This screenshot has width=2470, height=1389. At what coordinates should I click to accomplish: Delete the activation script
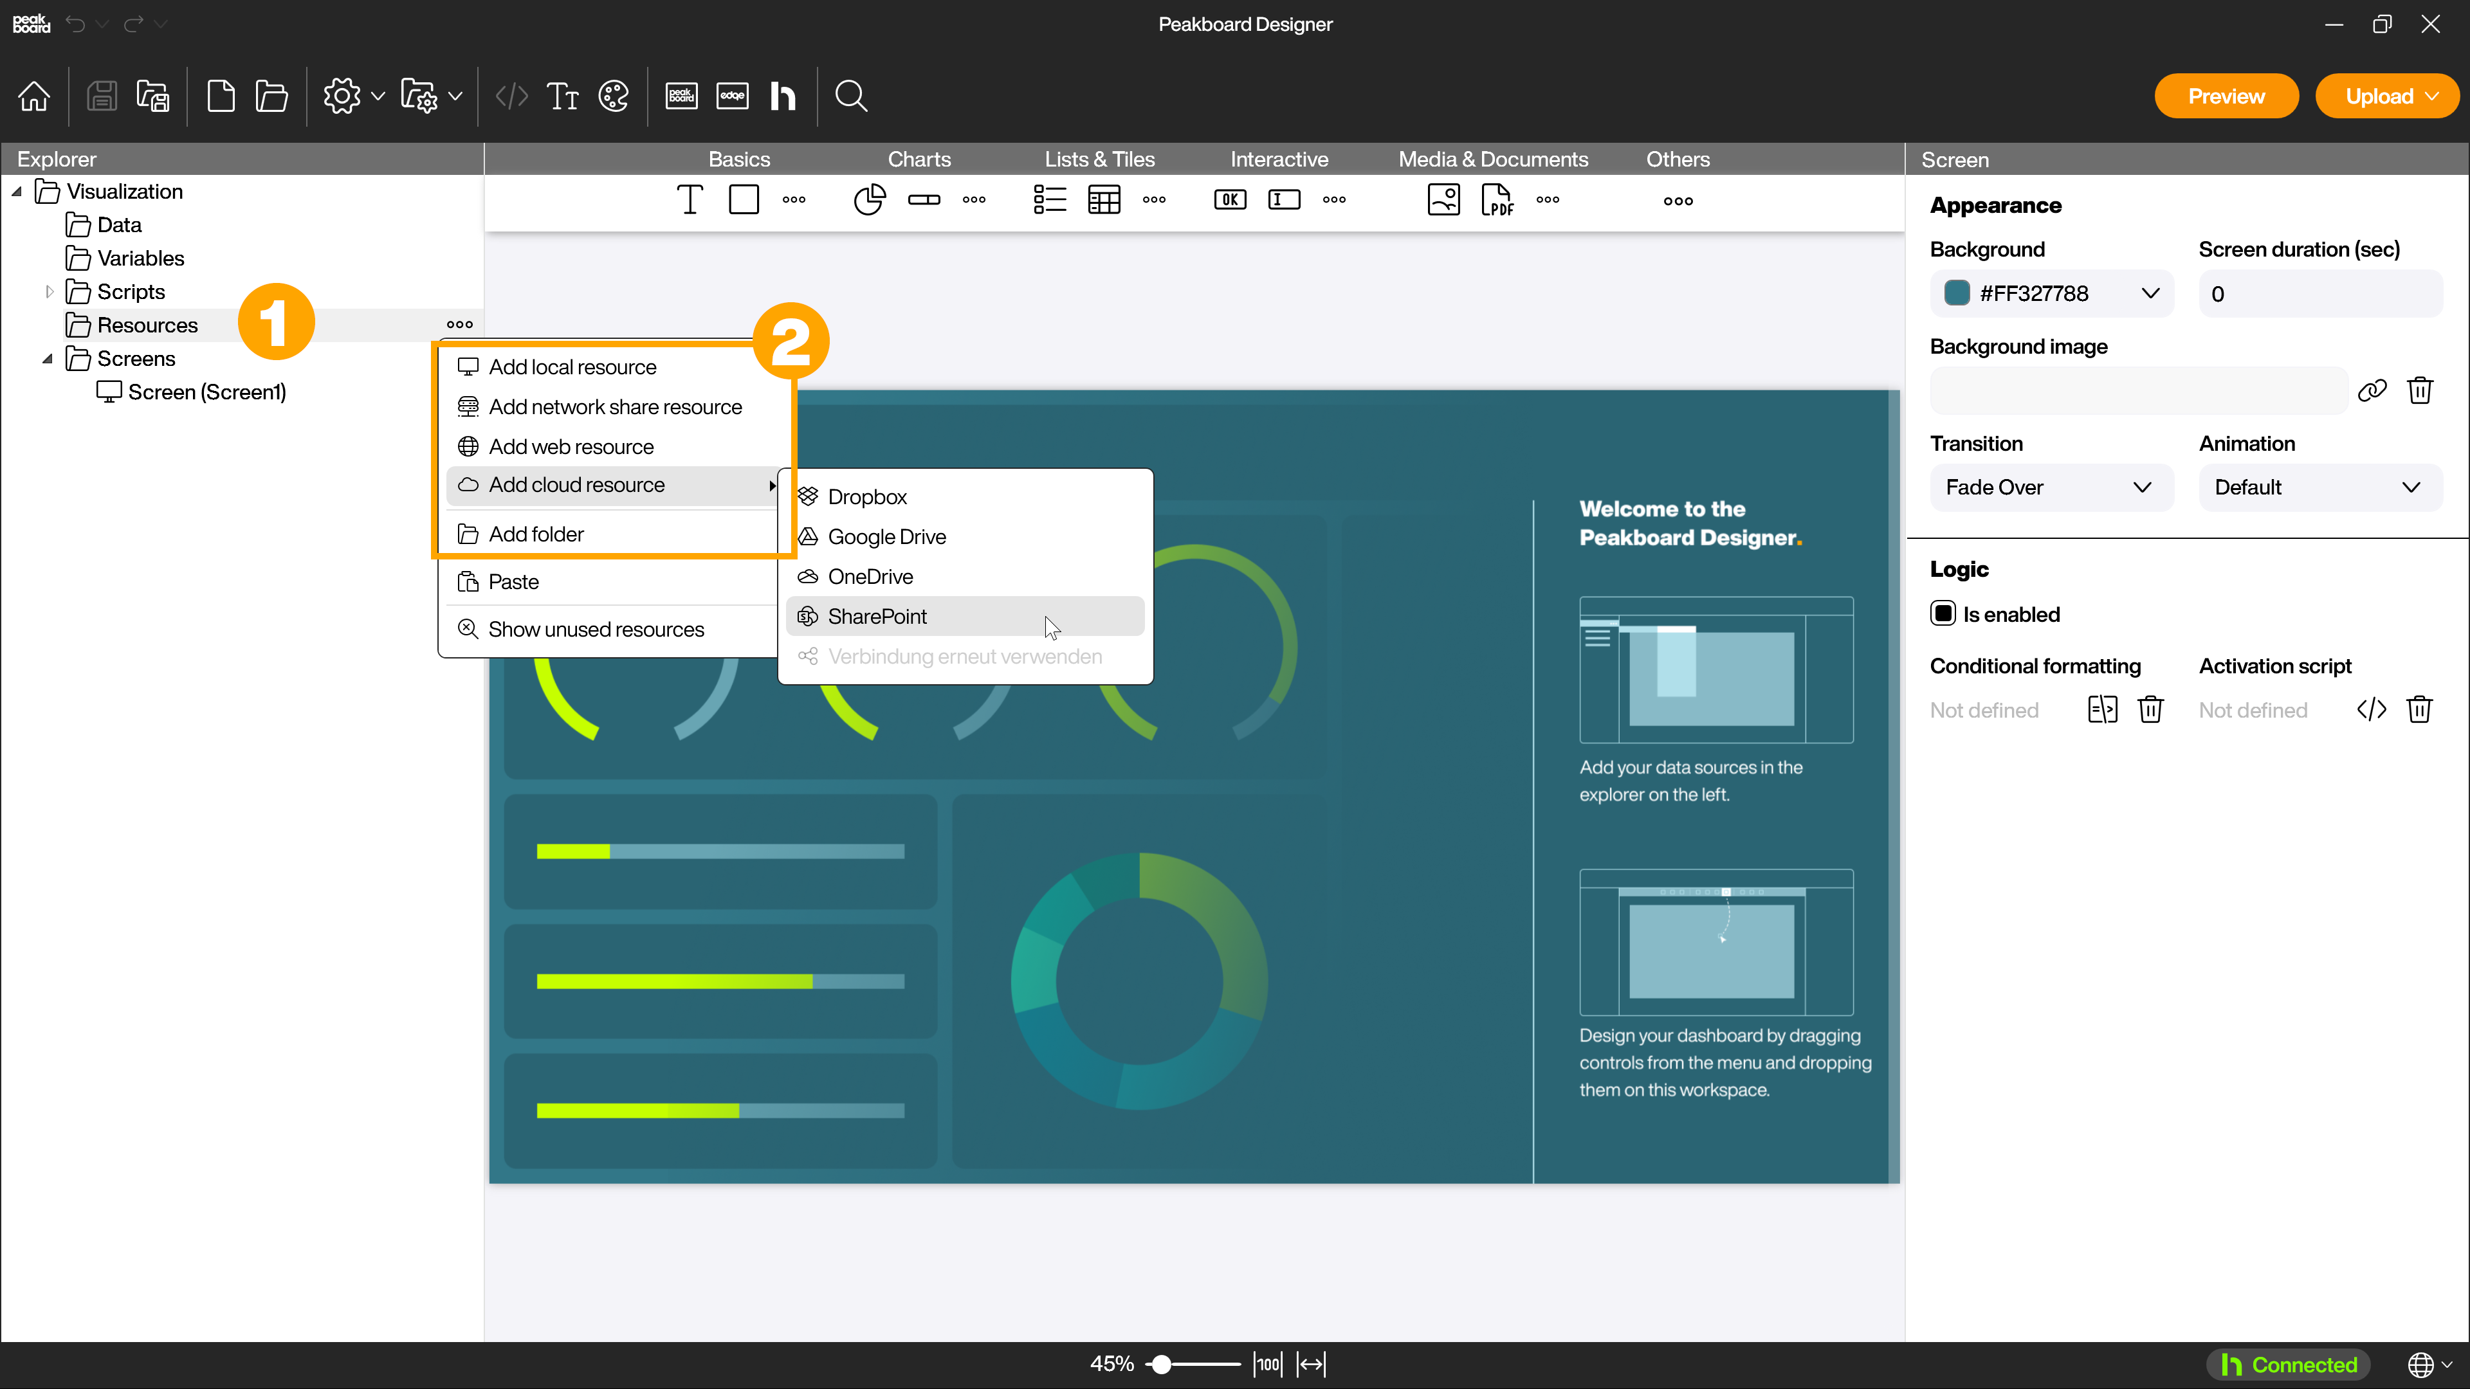pyautogui.click(x=2420, y=709)
